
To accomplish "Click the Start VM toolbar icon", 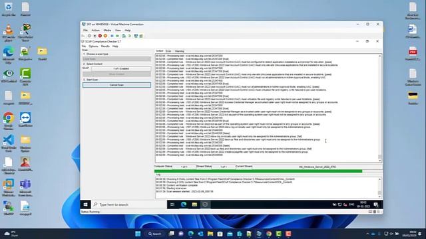I will coord(89,36).
